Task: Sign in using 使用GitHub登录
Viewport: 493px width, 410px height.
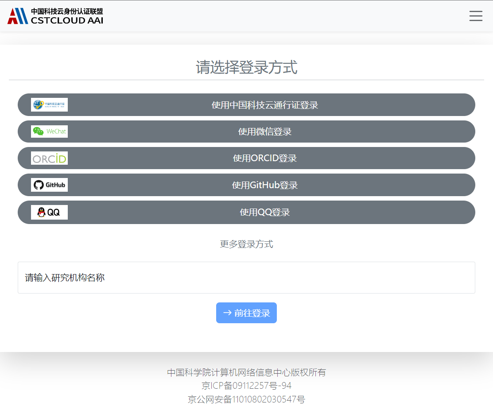Action: pos(264,185)
